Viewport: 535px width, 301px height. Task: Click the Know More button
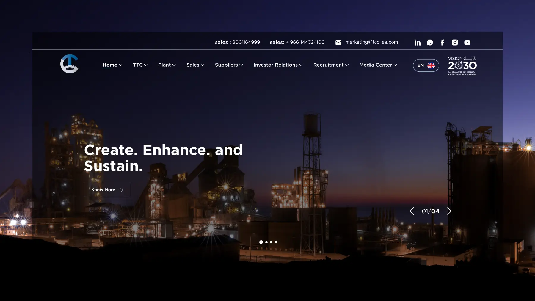pos(106,190)
